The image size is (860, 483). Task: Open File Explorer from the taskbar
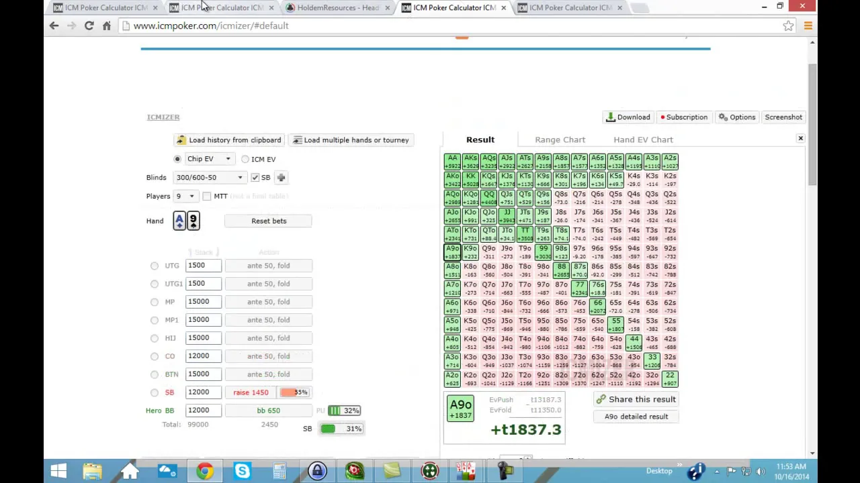(93, 471)
